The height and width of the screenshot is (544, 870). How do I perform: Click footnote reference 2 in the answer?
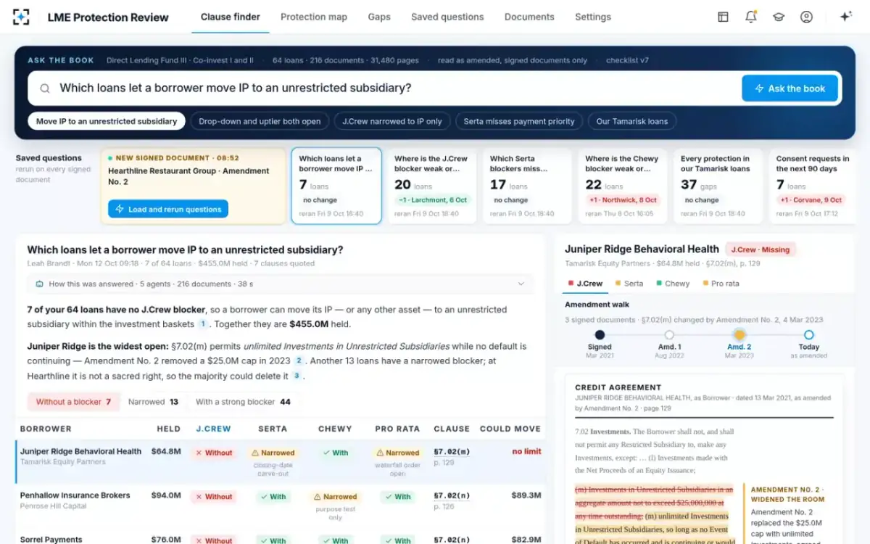pos(298,360)
